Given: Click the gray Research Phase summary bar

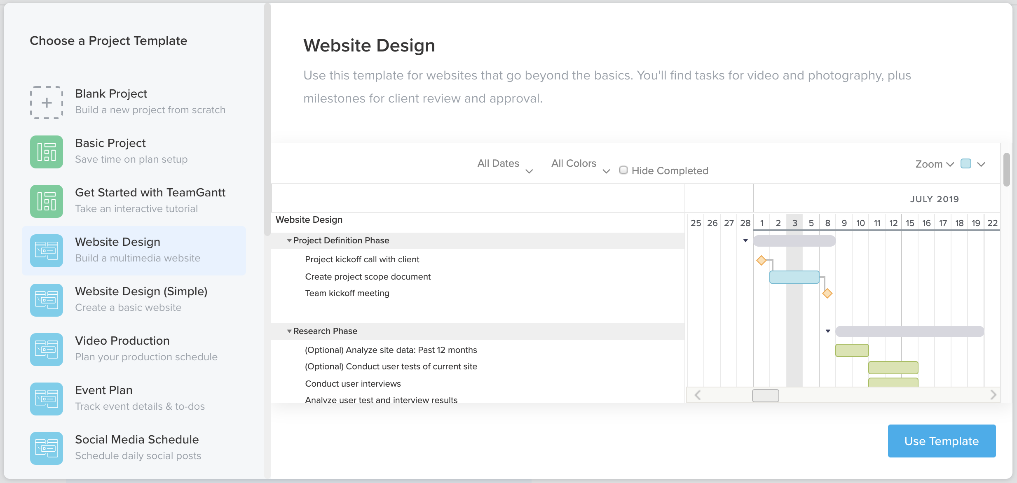Looking at the screenshot, I should pyautogui.click(x=910, y=331).
